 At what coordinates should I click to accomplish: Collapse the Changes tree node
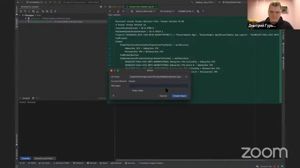coord(20,15)
